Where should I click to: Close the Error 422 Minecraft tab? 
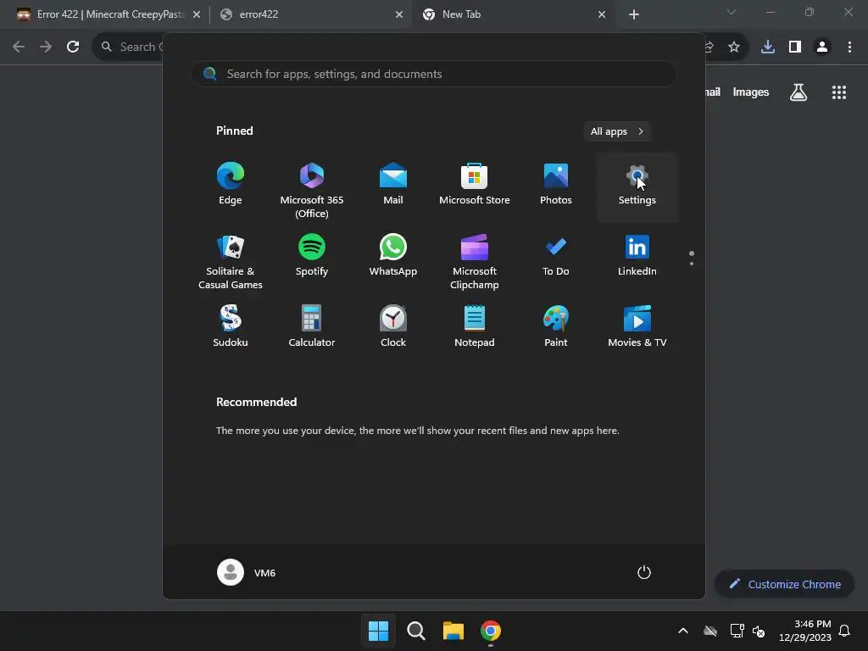pos(197,14)
